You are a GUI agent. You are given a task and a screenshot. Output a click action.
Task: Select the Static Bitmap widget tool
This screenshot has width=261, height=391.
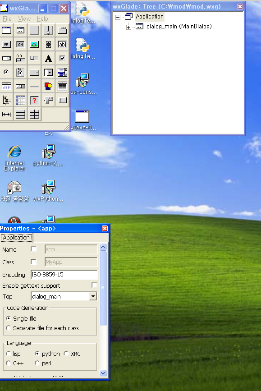tap(48, 86)
